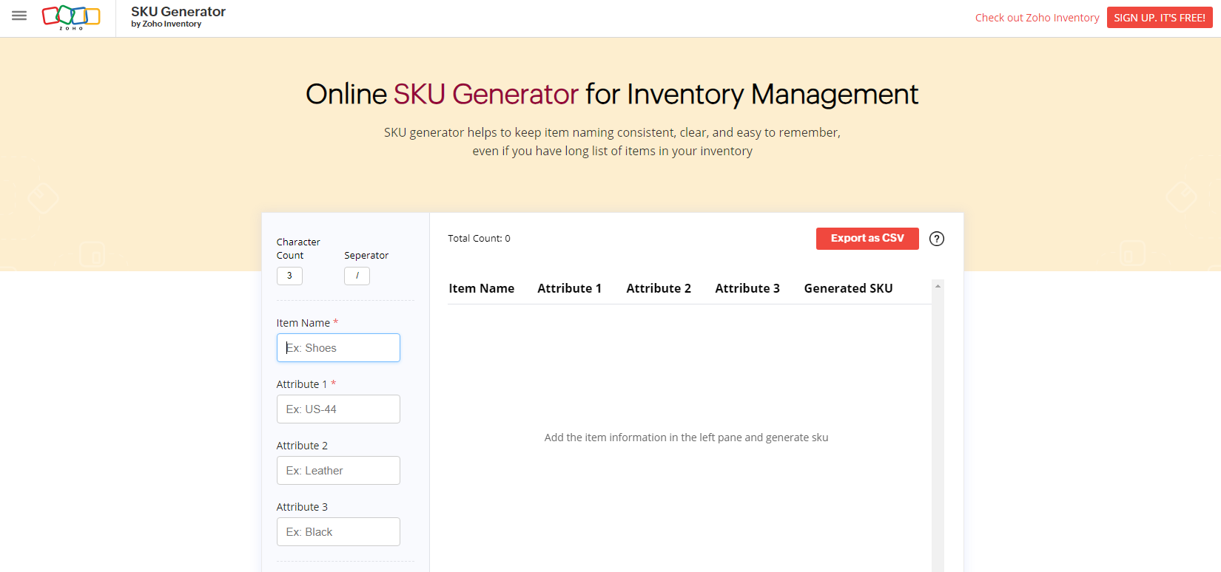Viewport: 1221px width, 572px height.
Task: Click the Generated SKU column header
Action: tap(848, 289)
